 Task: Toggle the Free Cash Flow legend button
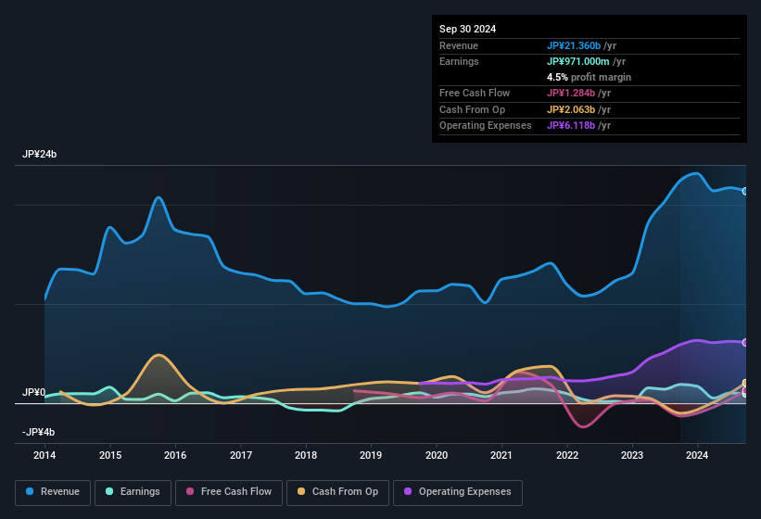tap(229, 492)
